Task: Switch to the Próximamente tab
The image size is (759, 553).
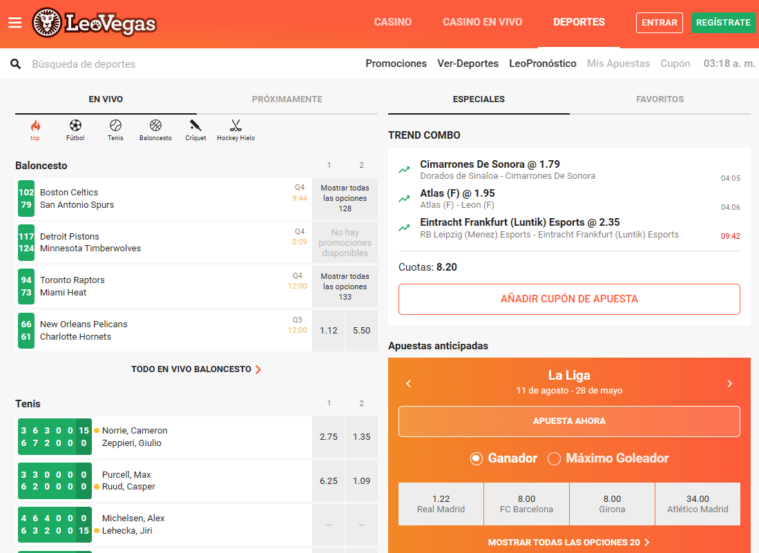Action: point(287,99)
